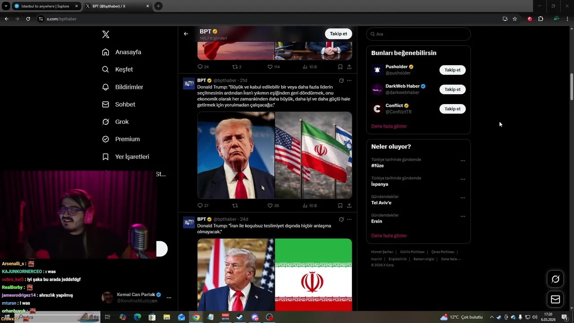Follow DarkWeb Haber account

(x=452, y=89)
